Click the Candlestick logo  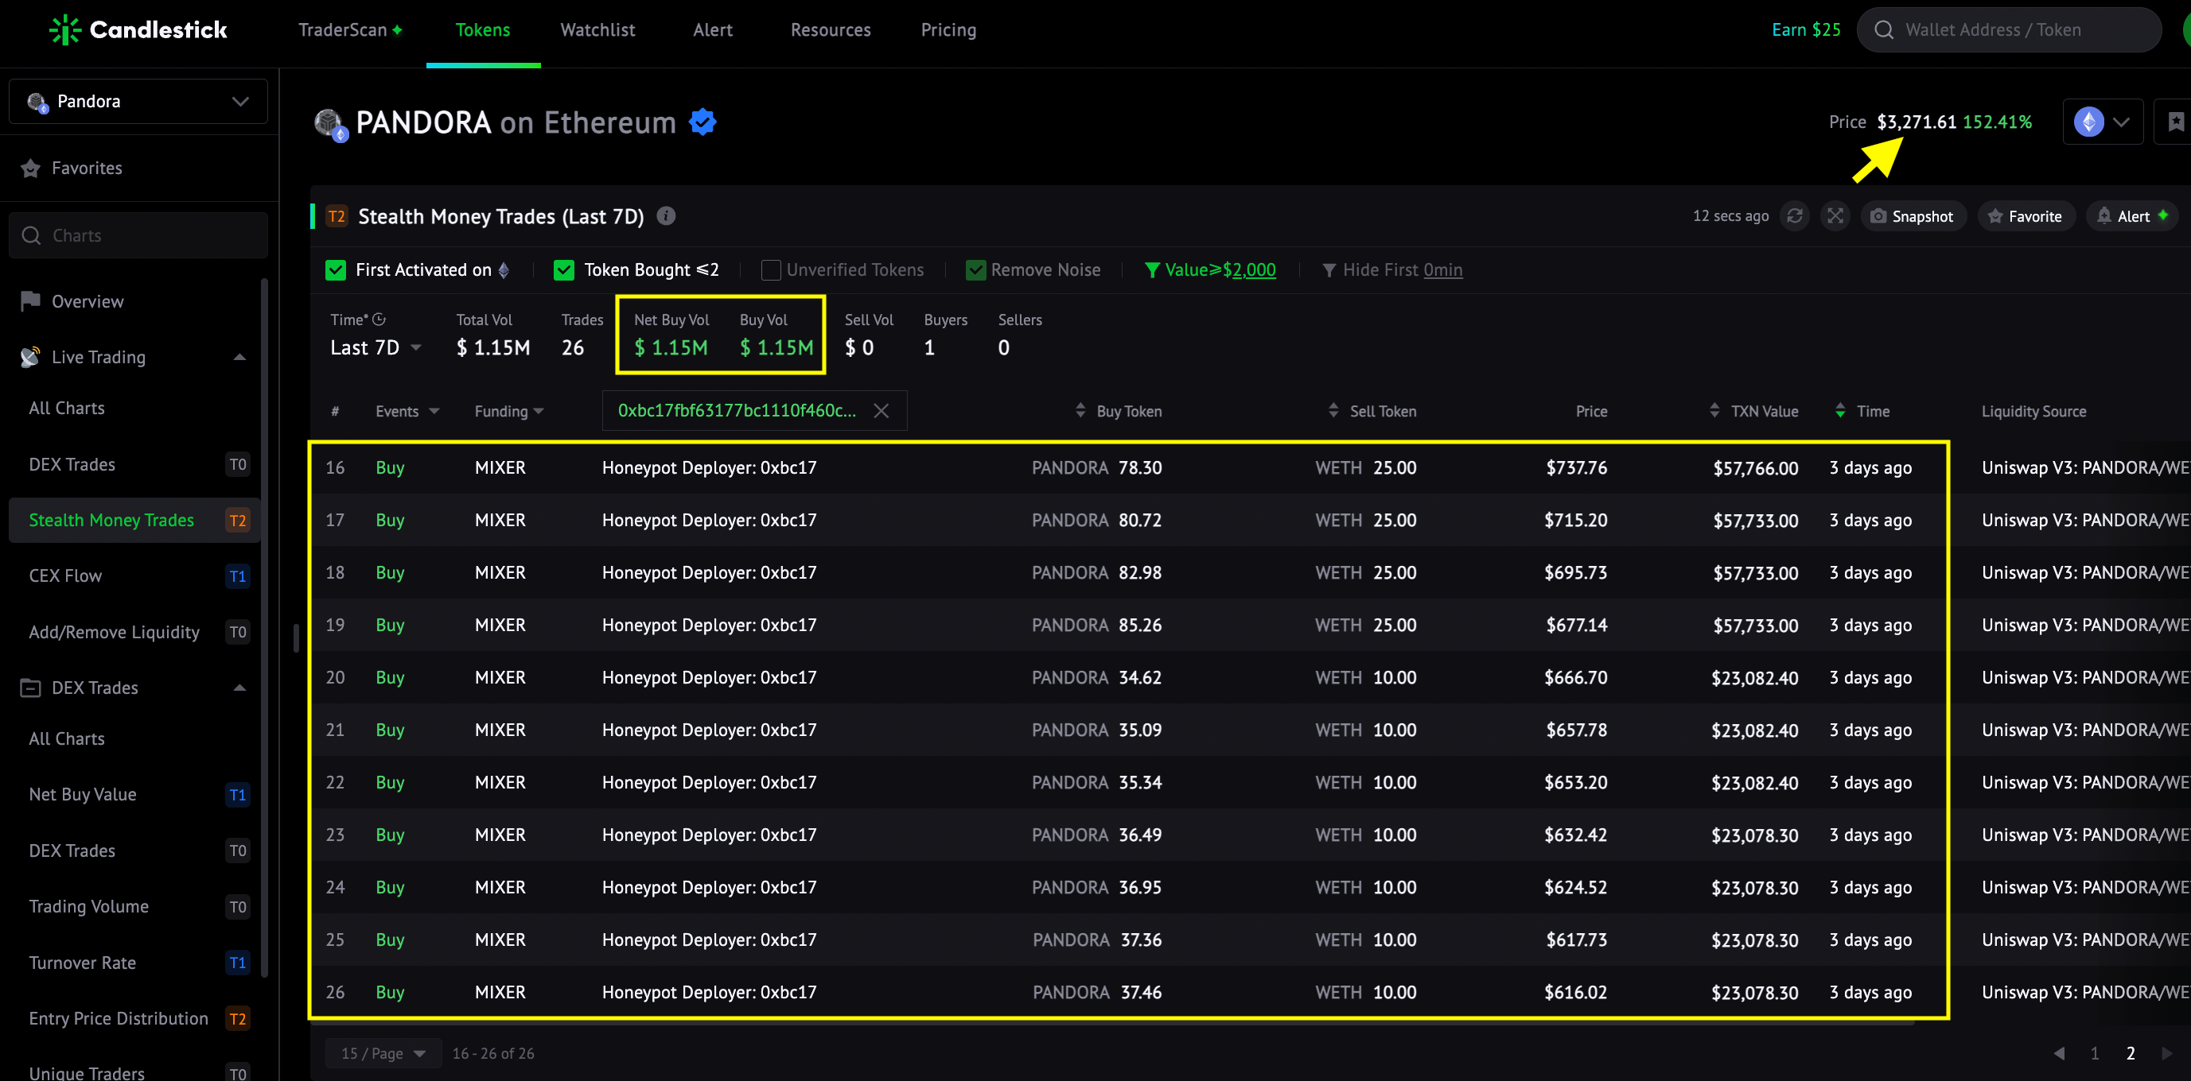[x=138, y=29]
